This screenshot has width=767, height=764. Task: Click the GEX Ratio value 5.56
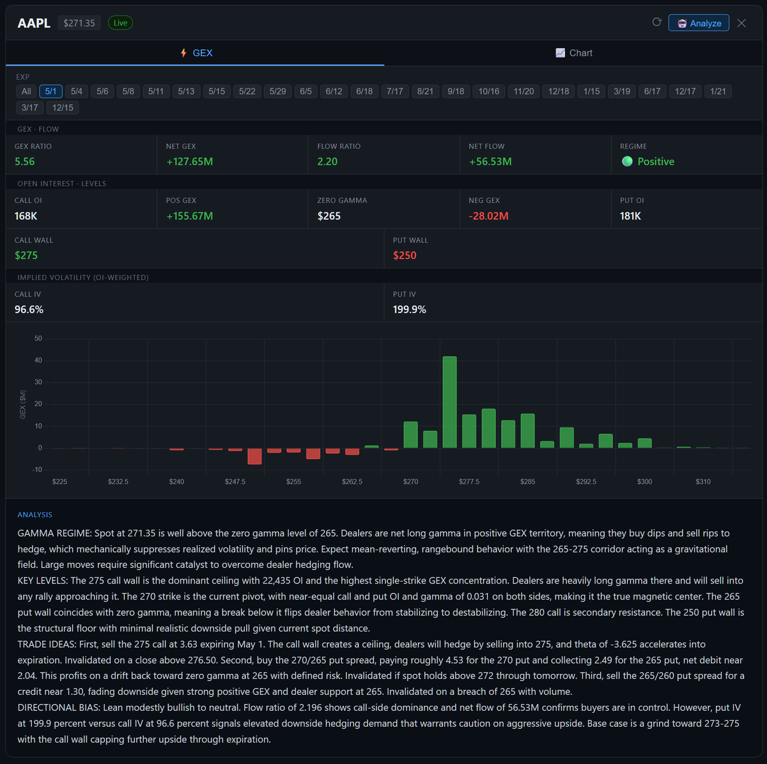point(25,162)
